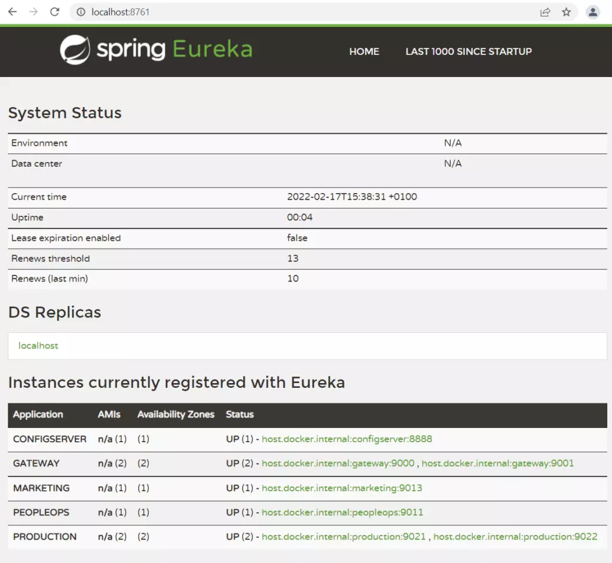Click the (1) zones cell in MARKETING row

coord(143,488)
